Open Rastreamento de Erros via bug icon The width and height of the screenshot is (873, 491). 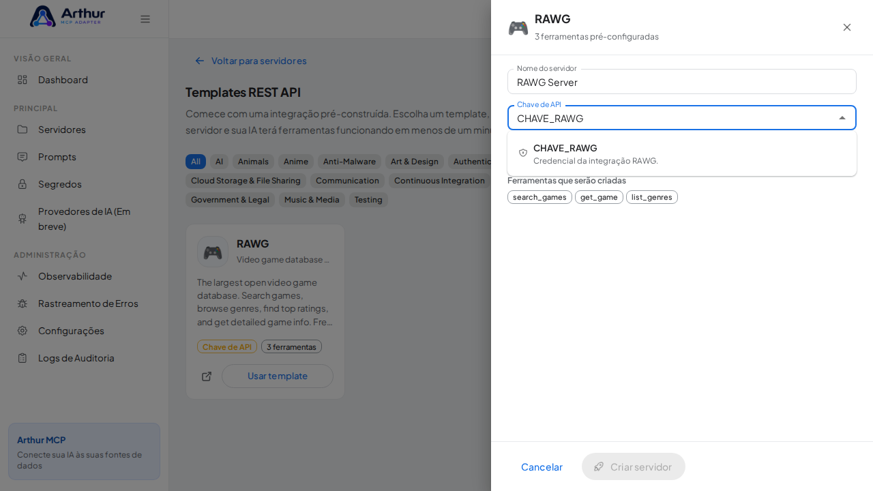[x=23, y=303]
